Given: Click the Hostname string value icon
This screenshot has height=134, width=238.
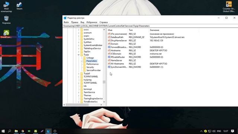Looking at the screenshot, I should 109,51.
